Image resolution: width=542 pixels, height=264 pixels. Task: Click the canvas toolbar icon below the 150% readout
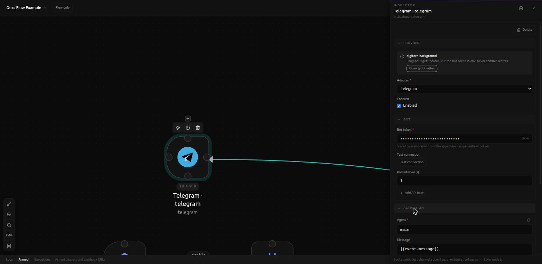pos(9,246)
